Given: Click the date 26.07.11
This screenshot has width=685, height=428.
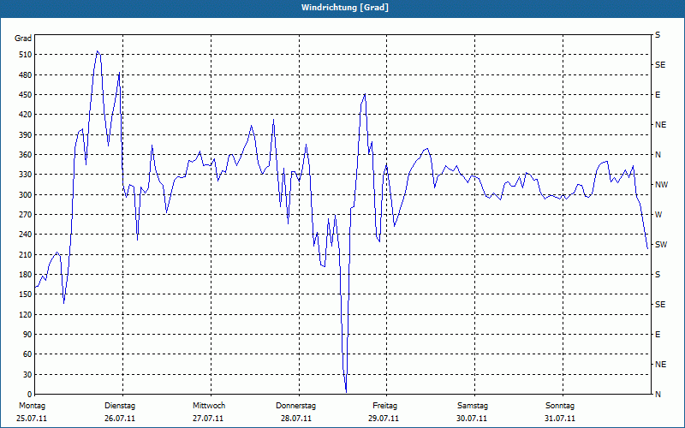Looking at the screenshot, I should tap(120, 419).
